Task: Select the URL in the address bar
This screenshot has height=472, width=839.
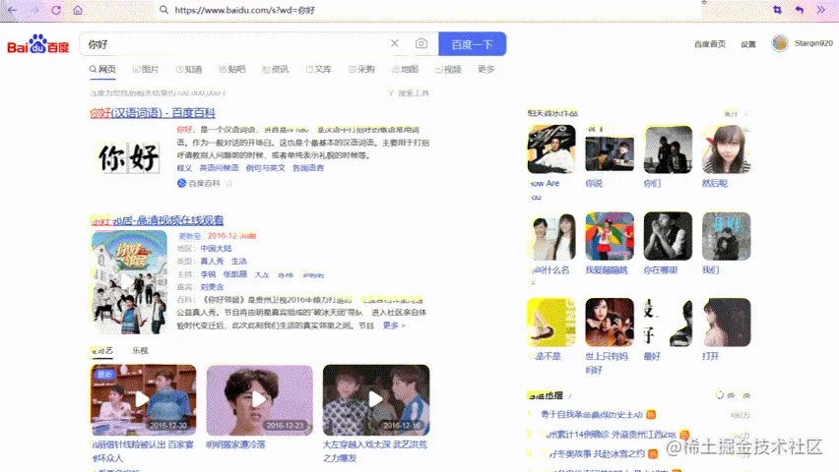Action: [x=244, y=10]
